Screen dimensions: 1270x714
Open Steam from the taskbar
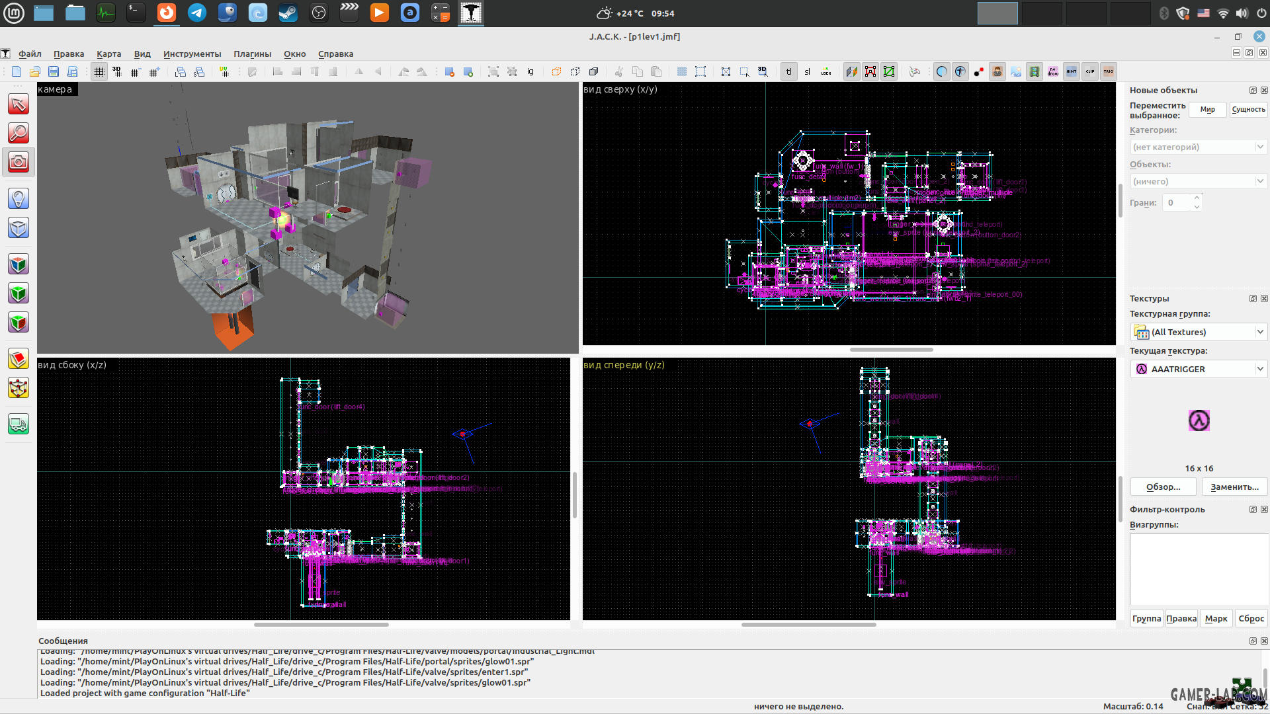pyautogui.click(x=288, y=13)
